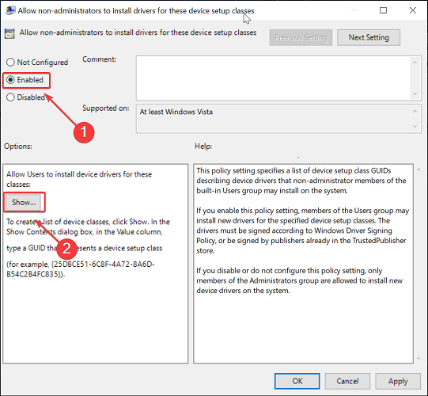Click the 'Options:' label
Screen dimensions: 428x396
(17, 147)
